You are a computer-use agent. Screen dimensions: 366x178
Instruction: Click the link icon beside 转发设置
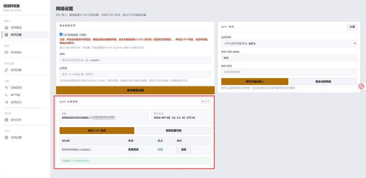tap(6, 70)
